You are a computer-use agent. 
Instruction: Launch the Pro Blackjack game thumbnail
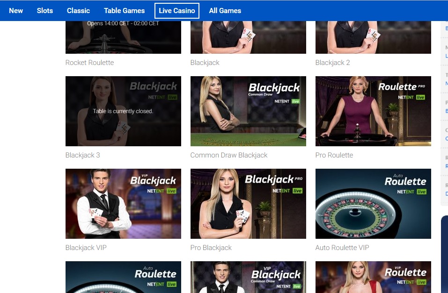click(x=248, y=204)
